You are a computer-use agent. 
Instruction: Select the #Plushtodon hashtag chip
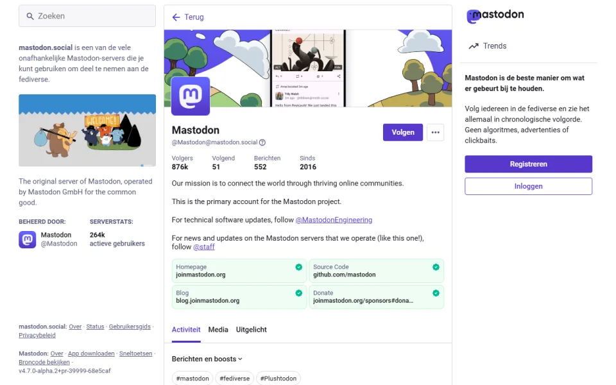click(x=278, y=379)
